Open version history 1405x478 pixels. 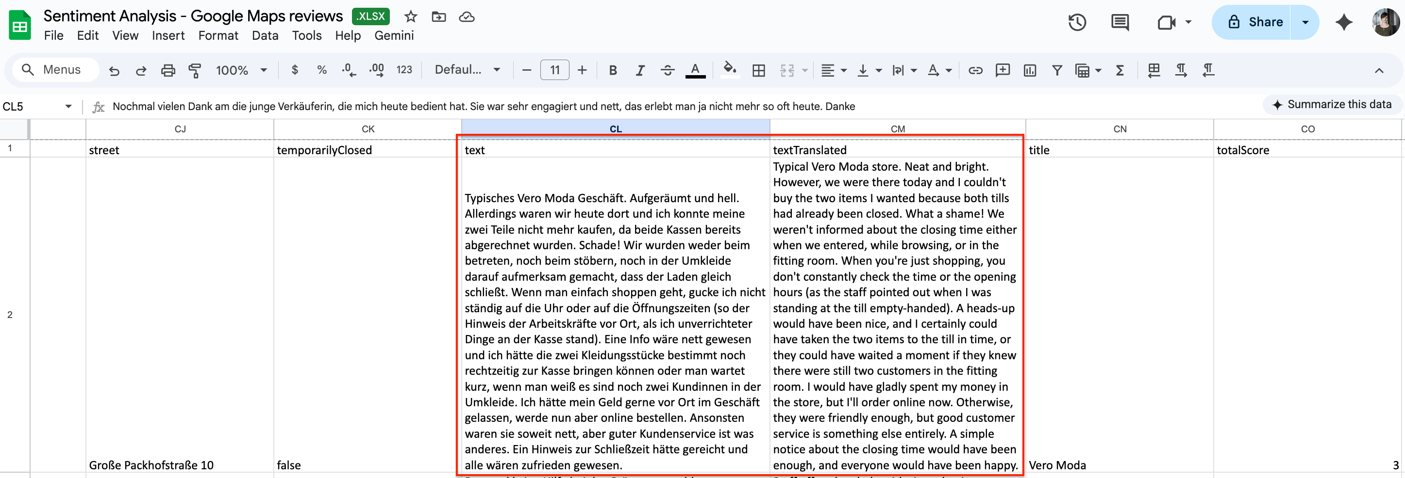tap(1077, 22)
